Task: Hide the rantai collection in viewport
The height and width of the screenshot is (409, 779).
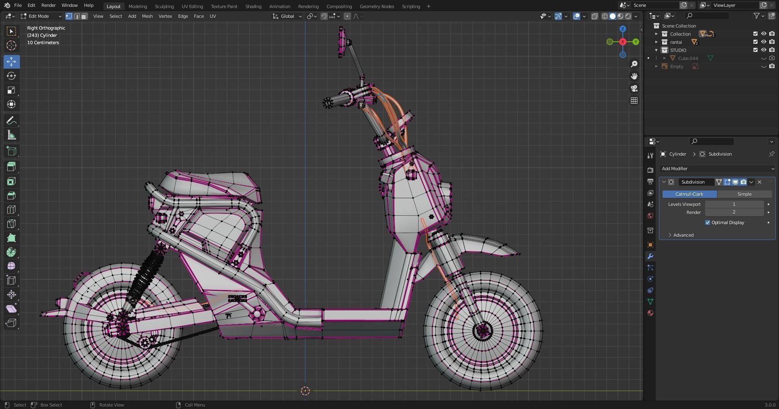Action: [x=764, y=42]
